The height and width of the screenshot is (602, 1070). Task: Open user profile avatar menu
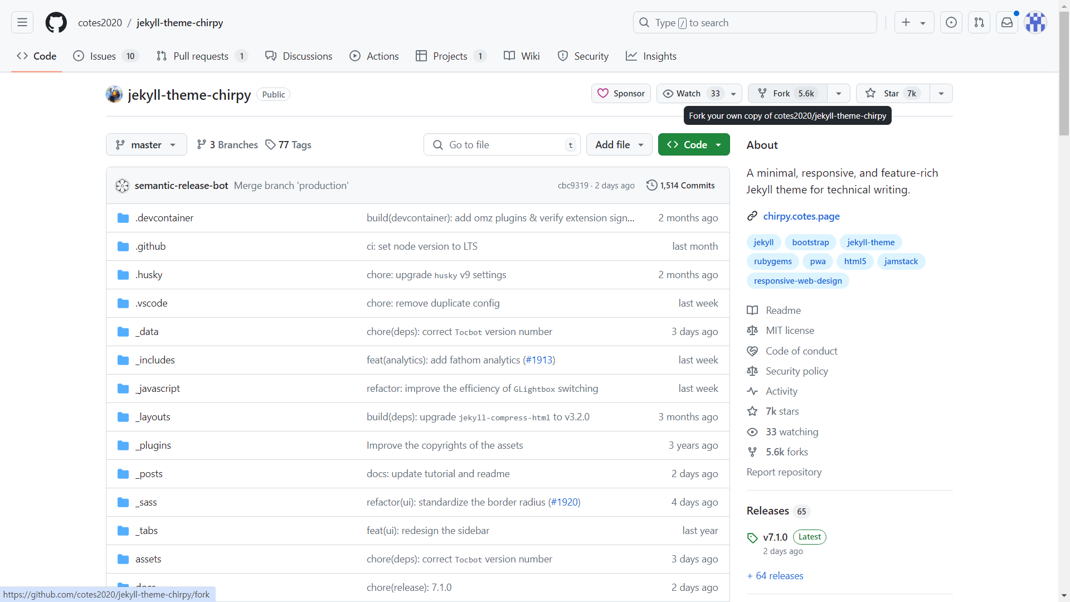(x=1035, y=22)
